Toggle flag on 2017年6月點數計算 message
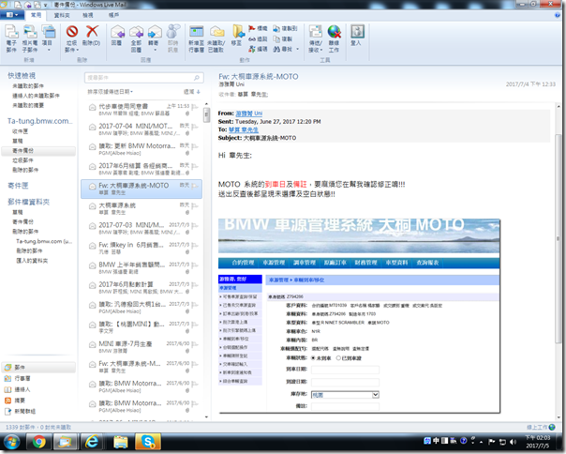Viewport: 566px width, 454px height. [195, 284]
